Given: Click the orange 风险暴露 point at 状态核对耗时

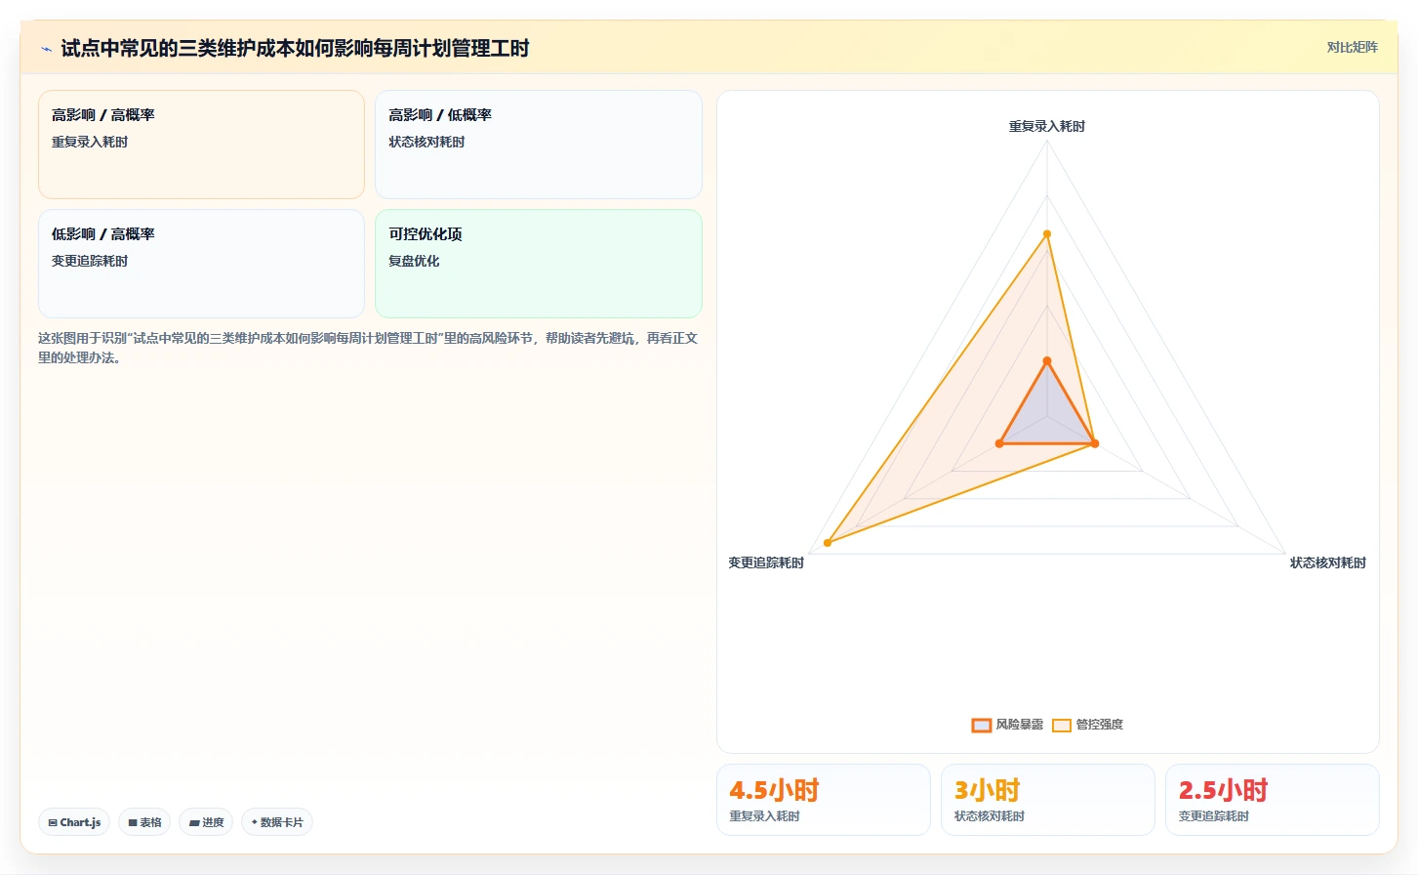Looking at the screenshot, I should tap(1095, 443).
